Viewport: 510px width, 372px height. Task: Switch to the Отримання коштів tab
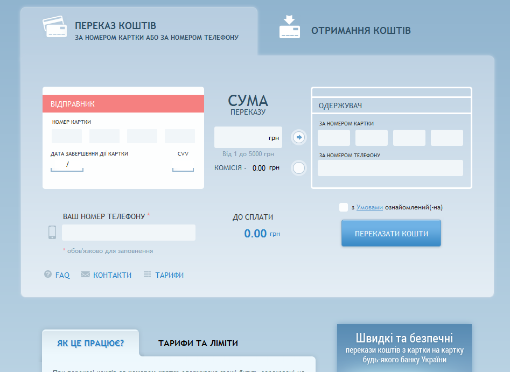(360, 31)
